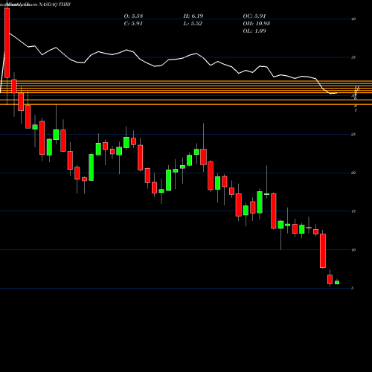
Task: Click the 5 price axis label
Action: [353, 288]
